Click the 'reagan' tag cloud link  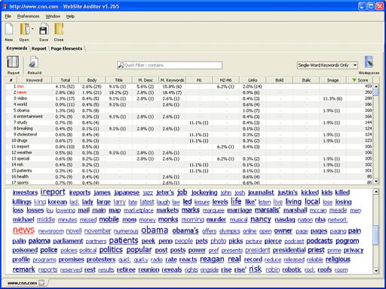[x=212, y=260]
